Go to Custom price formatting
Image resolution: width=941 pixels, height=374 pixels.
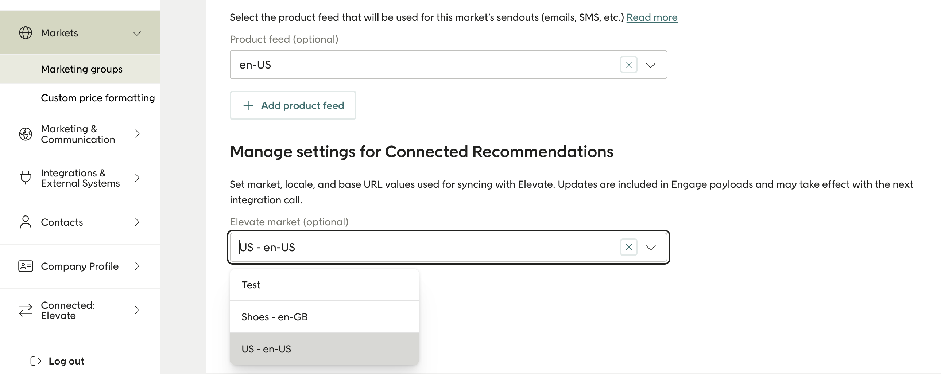97,98
